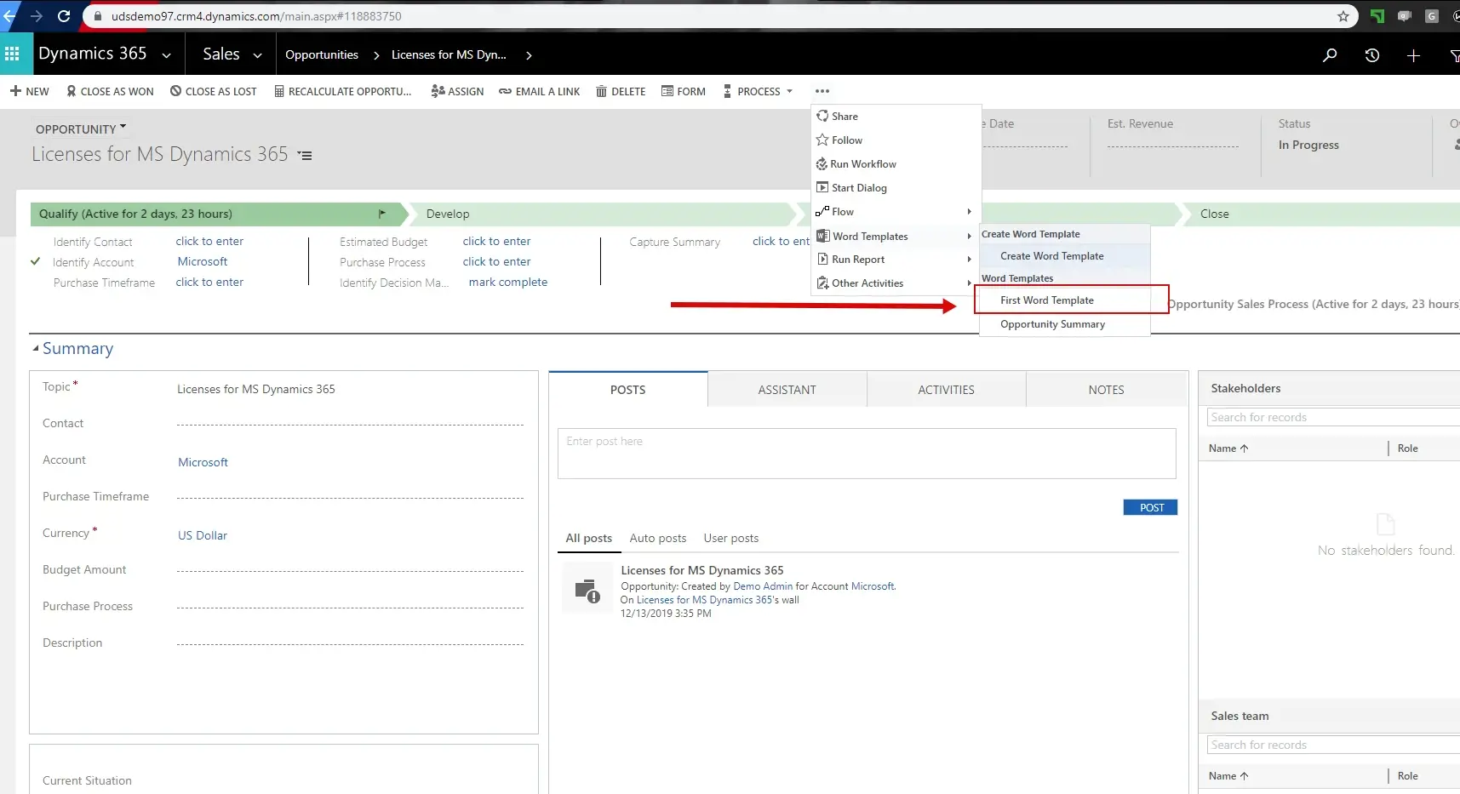The width and height of the screenshot is (1460, 794).
Task: Reload the page with the refresh icon
Action: pos(64,16)
